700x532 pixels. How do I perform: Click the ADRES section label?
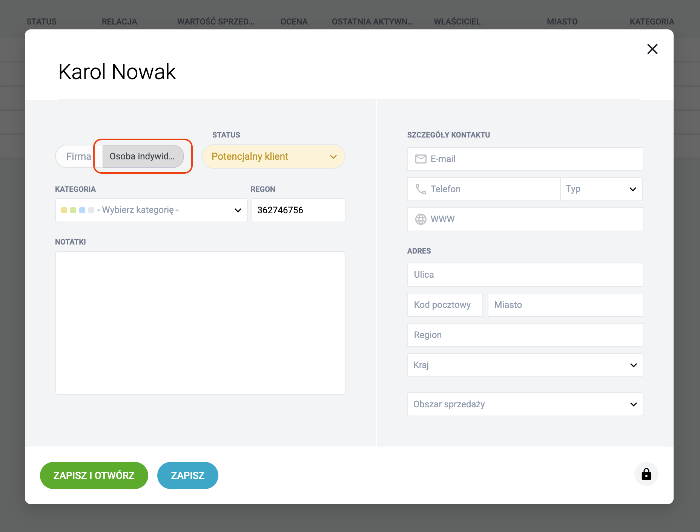(x=419, y=251)
